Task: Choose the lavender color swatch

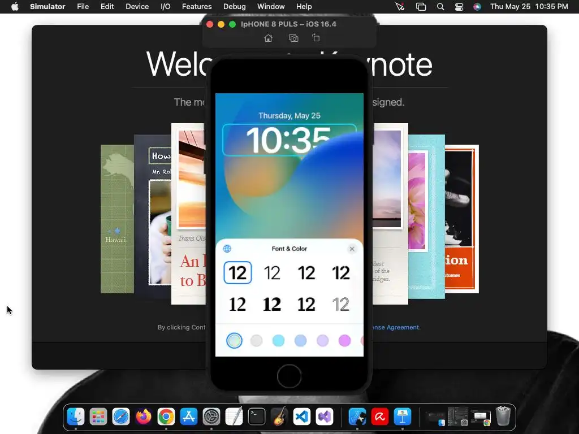Action: (x=323, y=341)
